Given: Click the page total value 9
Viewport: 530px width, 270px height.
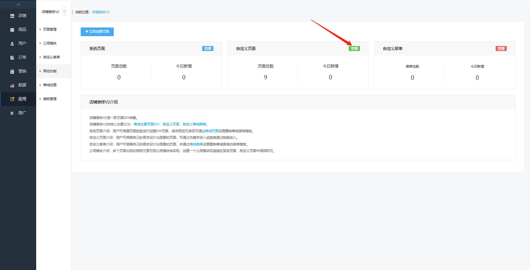Looking at the screenshot, I should tap(266, 77).
